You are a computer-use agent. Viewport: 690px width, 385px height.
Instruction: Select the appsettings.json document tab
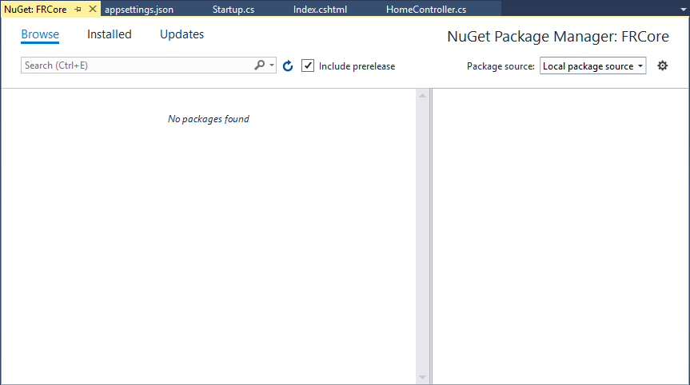click(139, 10)
